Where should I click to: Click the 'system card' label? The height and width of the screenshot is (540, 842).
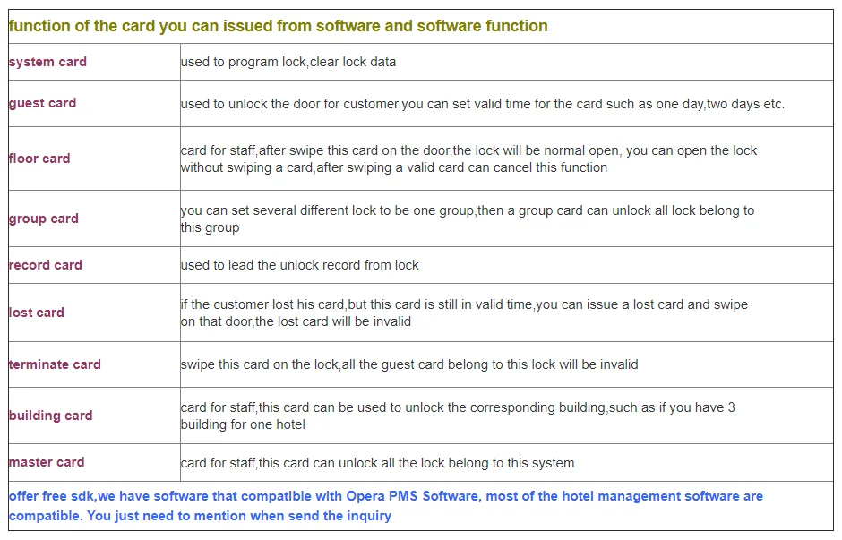tap(47, 62)
